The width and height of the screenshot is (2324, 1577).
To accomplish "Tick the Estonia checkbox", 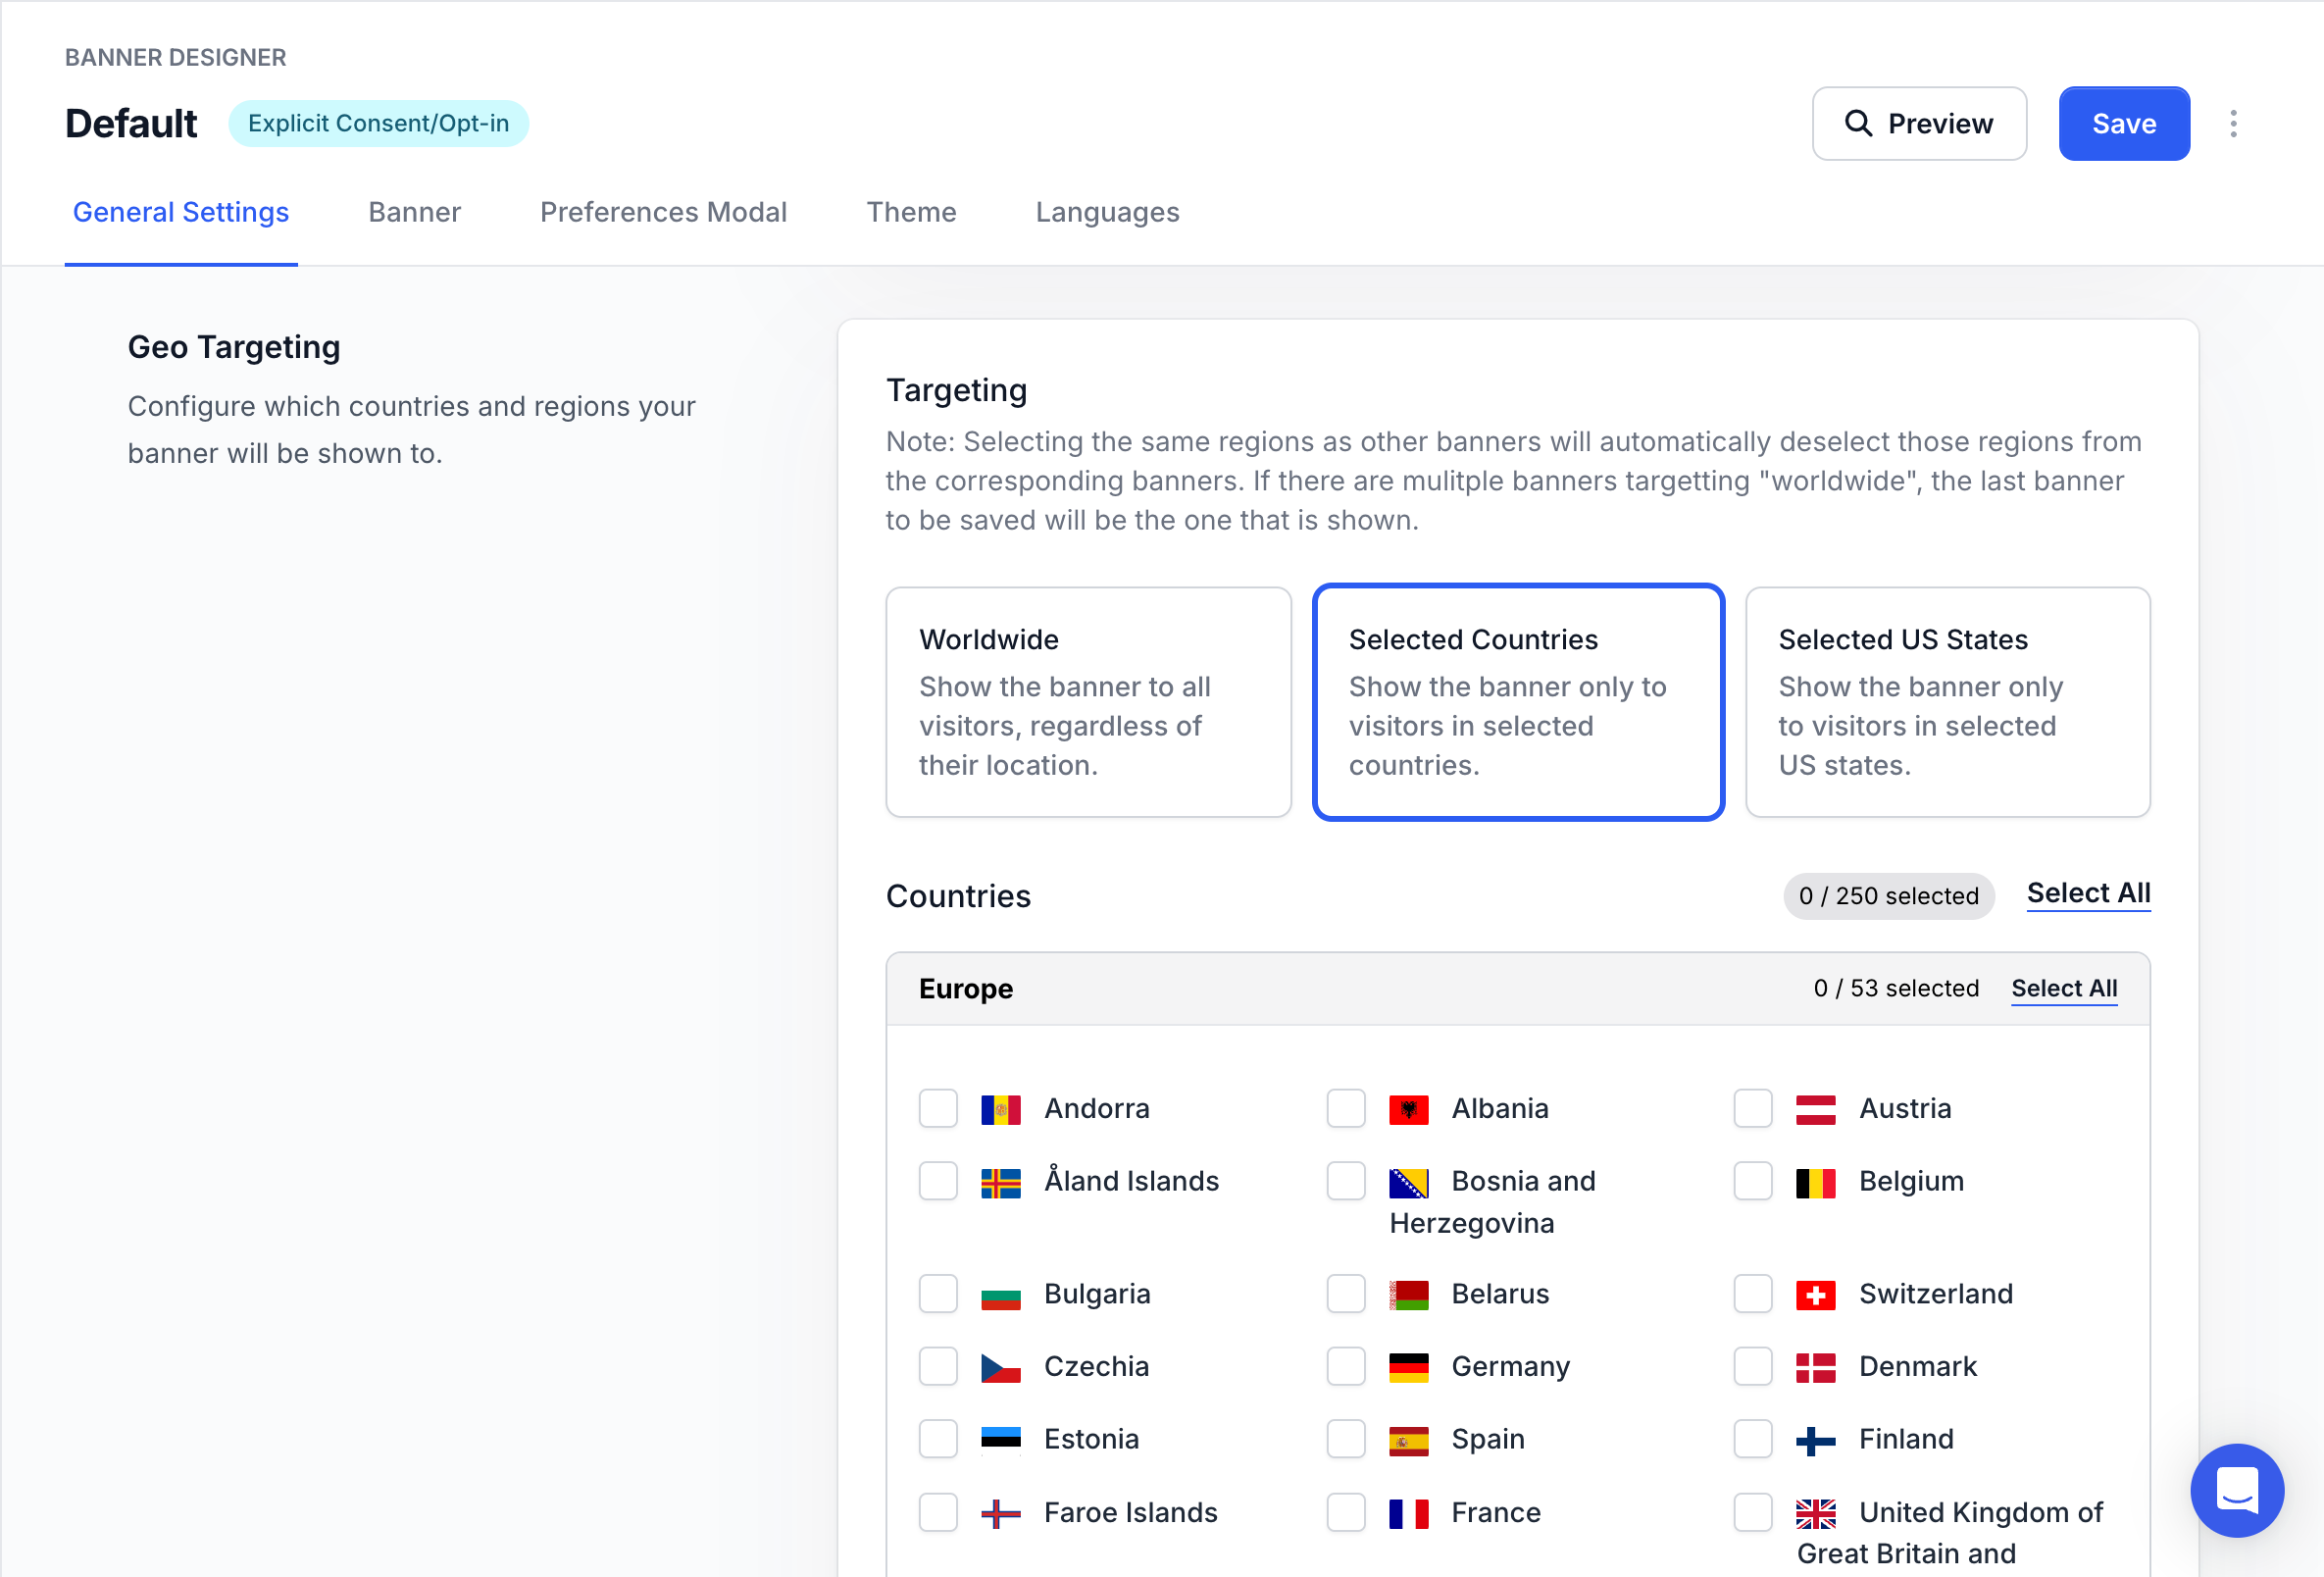I will pyautogui.click(x=938, y=1439).
